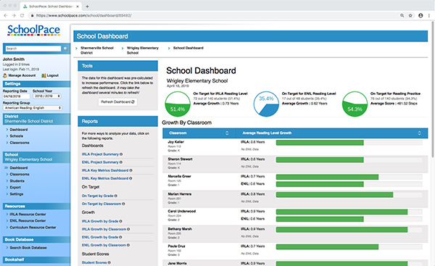This screenshot has width=435, height=266.
Task: Click info icon beside IRLA Key Metrics Dashboard
Action: pos(131,170)
